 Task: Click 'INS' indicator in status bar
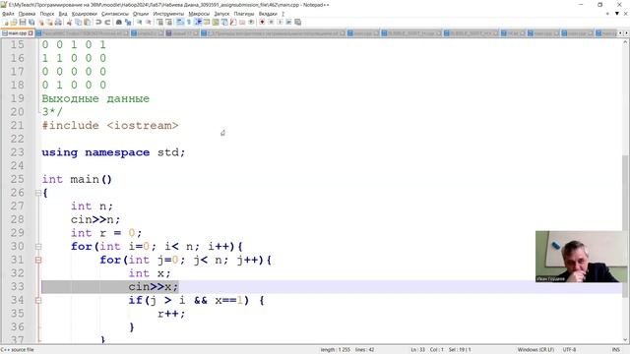tap(615, 350)
